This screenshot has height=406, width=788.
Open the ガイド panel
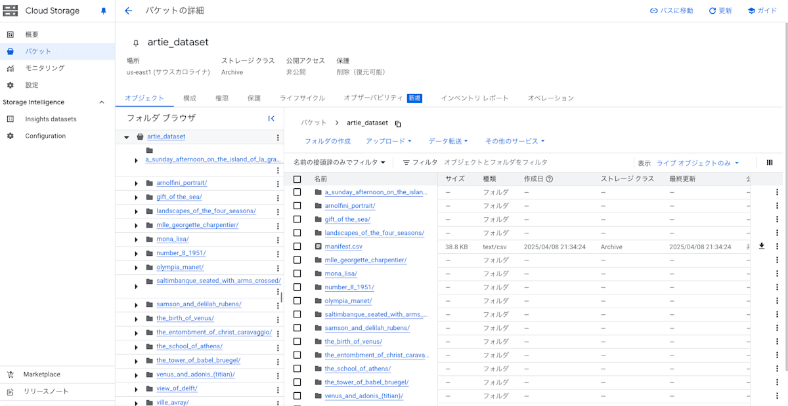pos(762,11)
